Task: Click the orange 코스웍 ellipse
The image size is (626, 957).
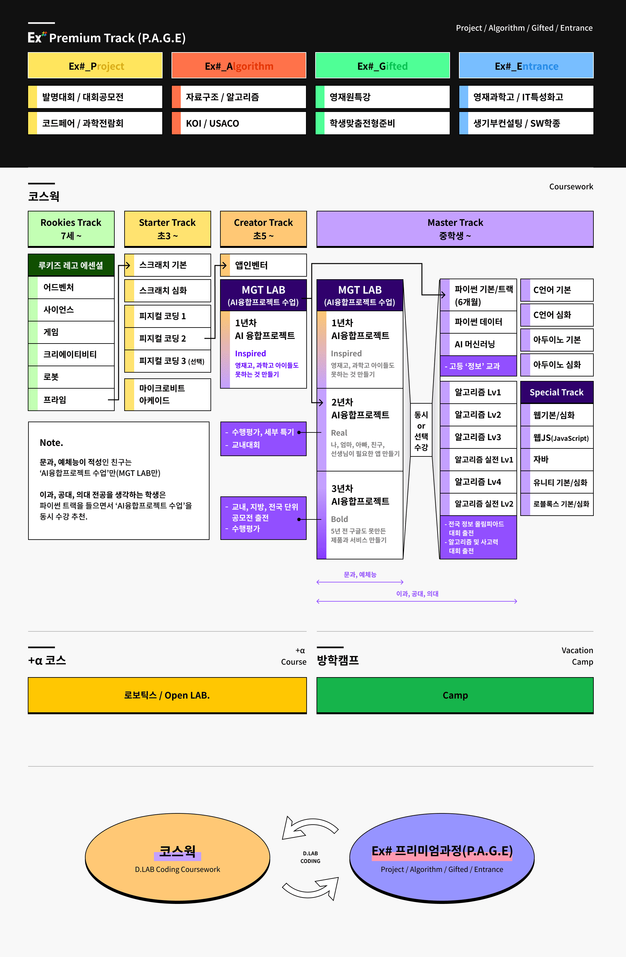Action: pos(177,857)
